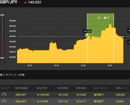Click the 10:12 time axis label

30,66
